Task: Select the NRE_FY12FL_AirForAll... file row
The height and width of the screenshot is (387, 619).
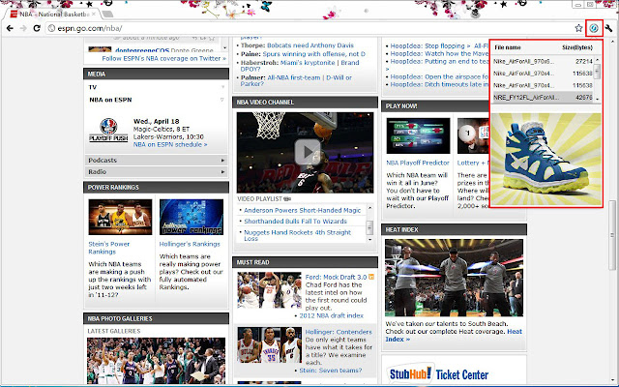Action: coord(544,97)
